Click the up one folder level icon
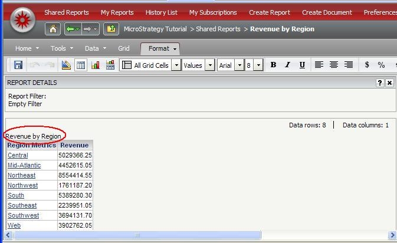 click(110, 29)
